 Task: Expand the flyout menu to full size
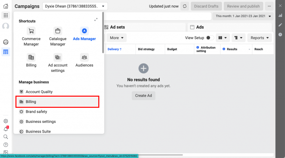point(96,20)
